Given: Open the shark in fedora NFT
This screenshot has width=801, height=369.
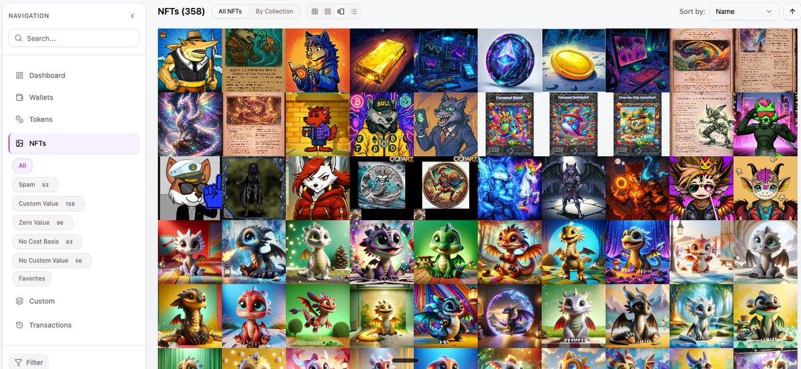Looking at the screenshot, I should tap(190, 60).
